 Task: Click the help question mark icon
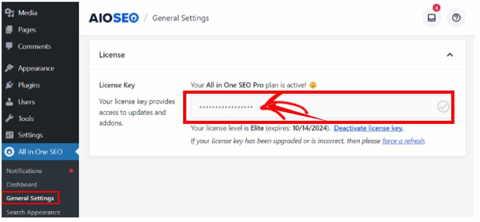pyautogui.click(x=456, y=18)
